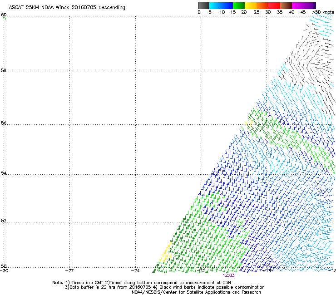Click the longitude label -24
336x295 pixels.
click(135, 271)
